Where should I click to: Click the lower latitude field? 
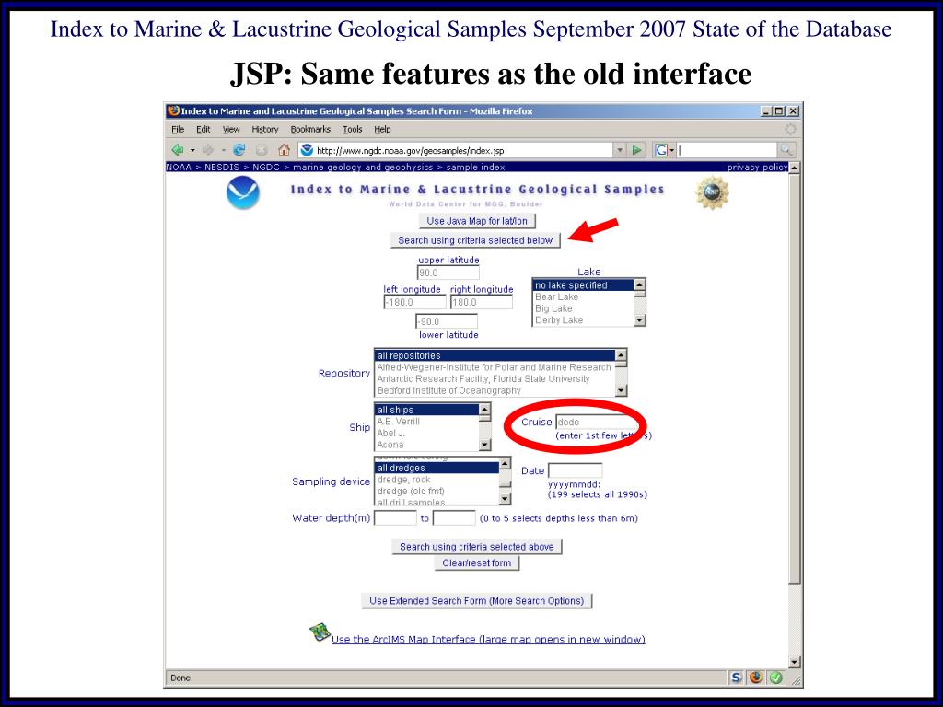pyautogui.click(x=447, y=321)
